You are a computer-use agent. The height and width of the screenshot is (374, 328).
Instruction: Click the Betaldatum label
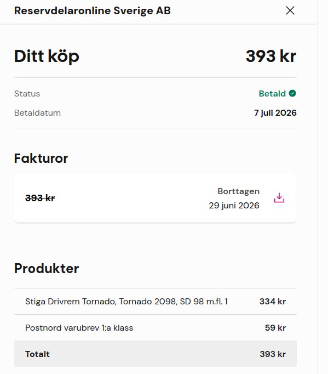[x=37, y=113]
